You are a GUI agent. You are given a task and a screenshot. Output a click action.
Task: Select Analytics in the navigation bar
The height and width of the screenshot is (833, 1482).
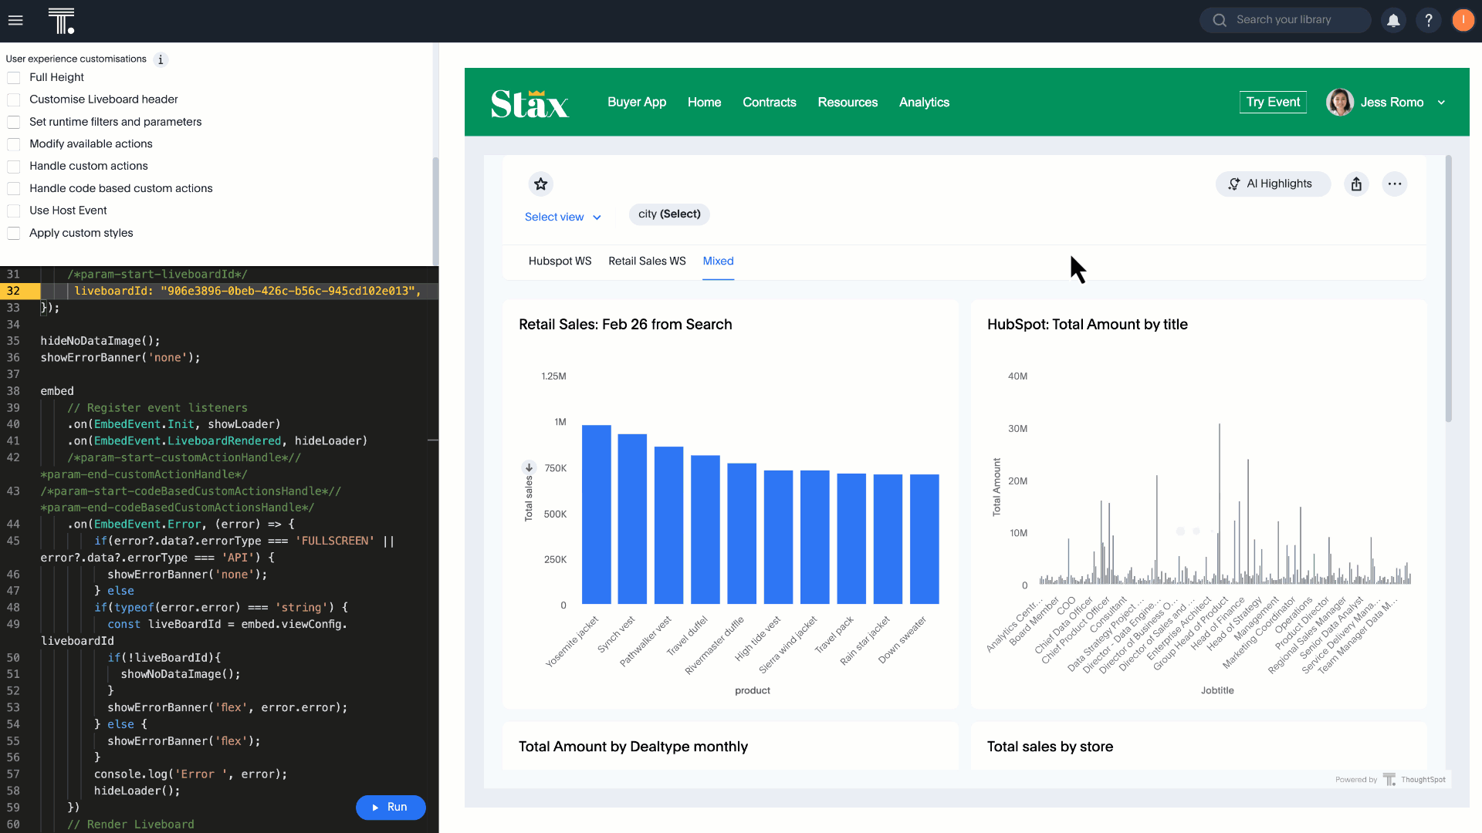(x=924, y=102)
